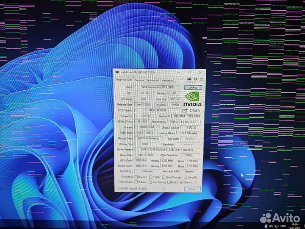Click the GPU Clock row Memory 1750 MHz field
305x229 pixels.
click(167, 161)
